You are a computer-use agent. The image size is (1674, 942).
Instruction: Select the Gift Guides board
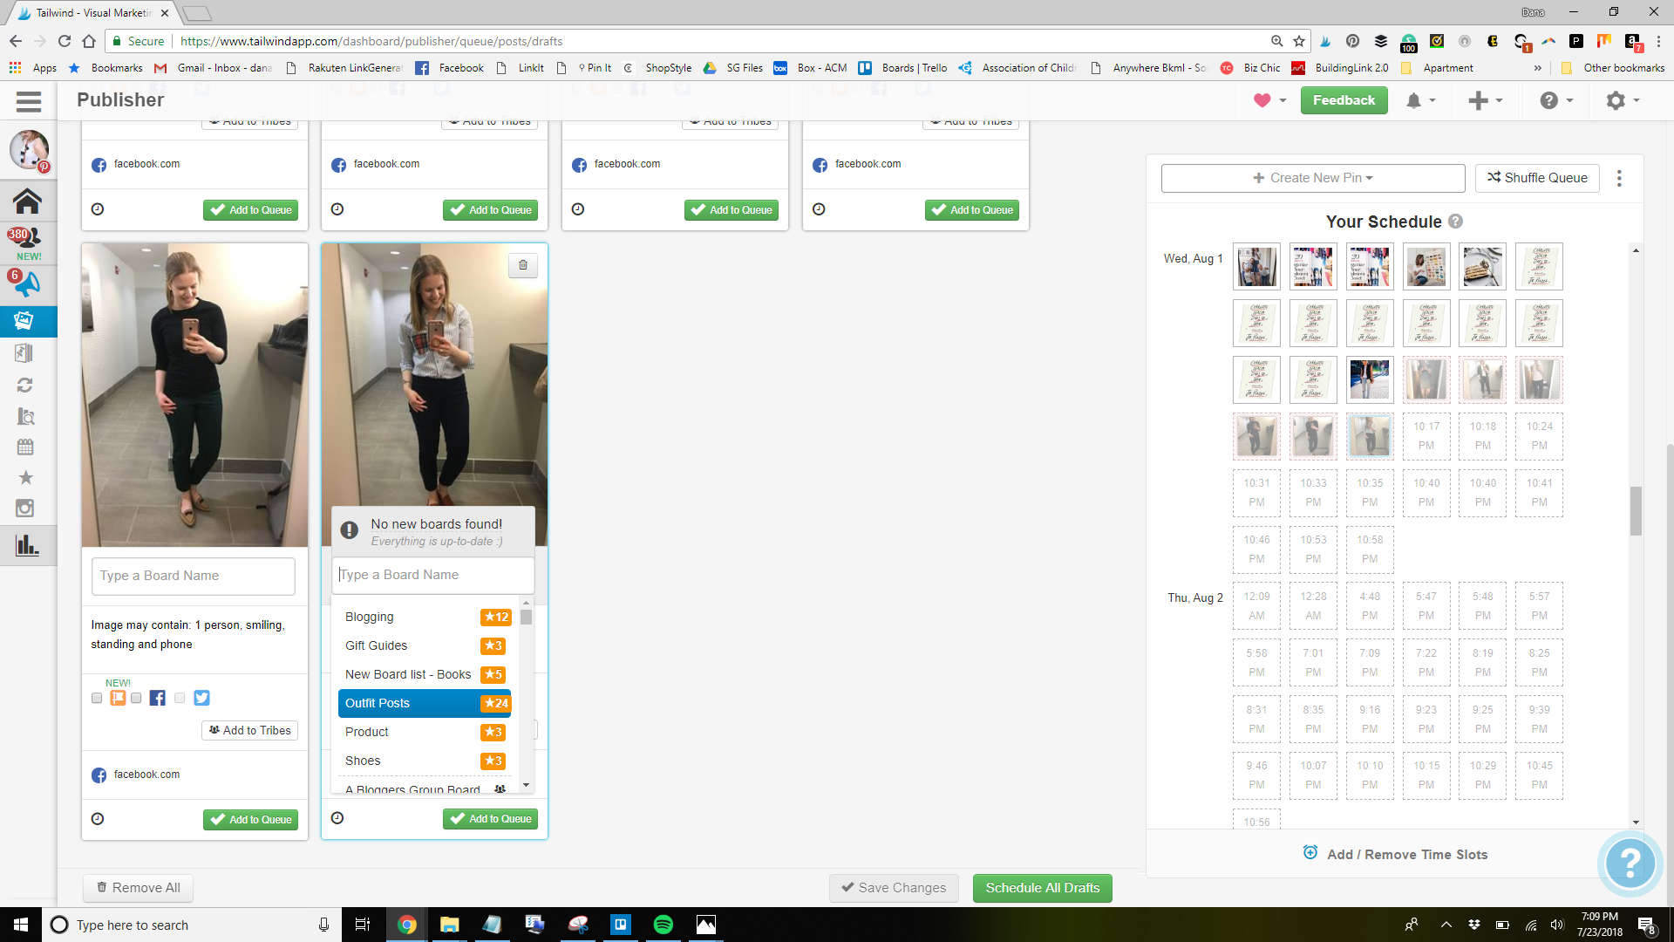(425, 645)
